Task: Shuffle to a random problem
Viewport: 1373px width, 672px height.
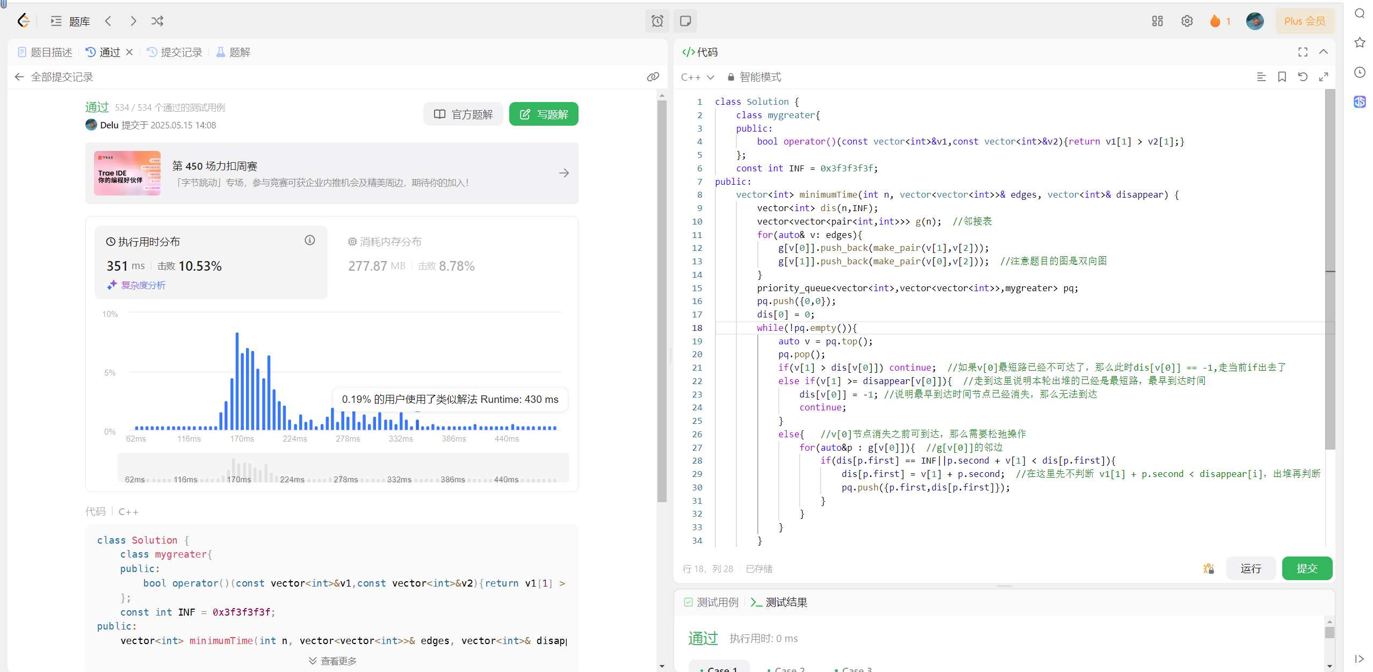Action: click(157, 21)
